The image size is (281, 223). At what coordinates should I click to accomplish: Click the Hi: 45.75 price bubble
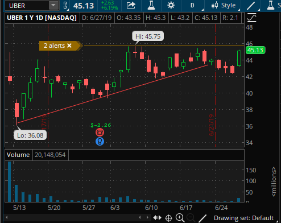(x=148, y=36)
